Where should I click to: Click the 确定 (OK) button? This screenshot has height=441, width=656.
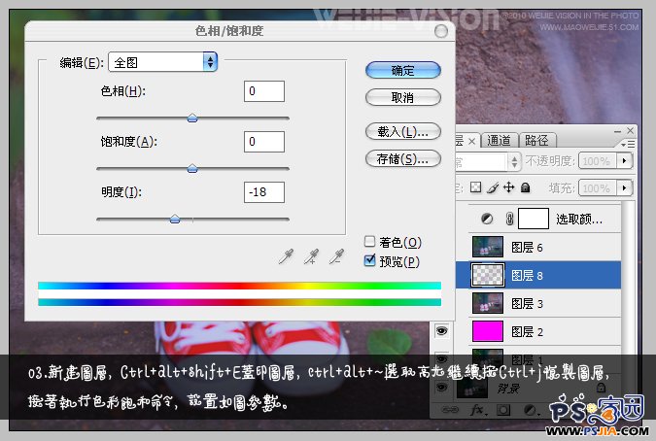point(402,71)
